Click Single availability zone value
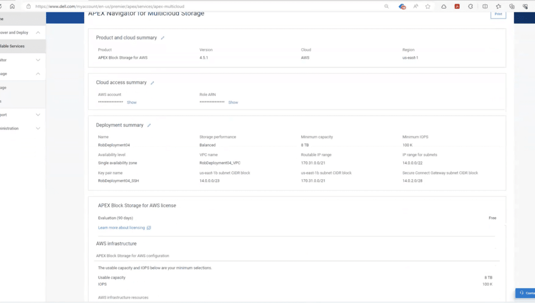535x303 pixels. tap(118, 163)
